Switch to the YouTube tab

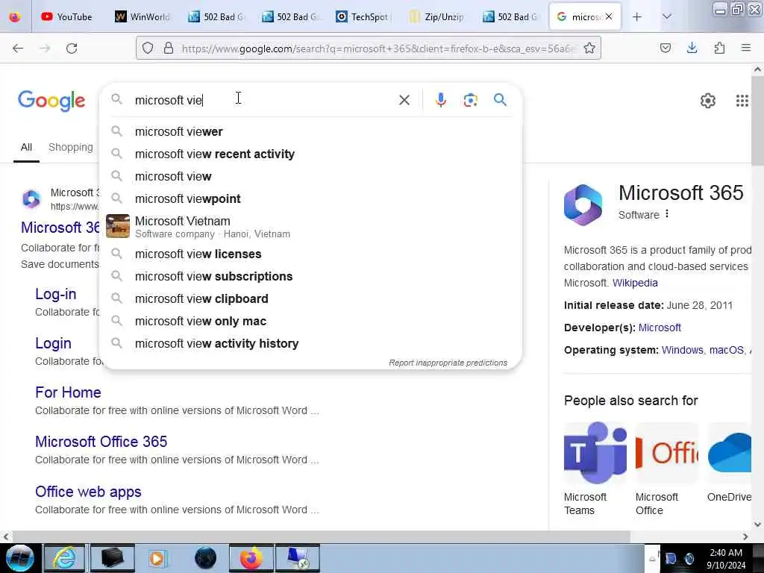pyautogui.click(x=67, y=17)
